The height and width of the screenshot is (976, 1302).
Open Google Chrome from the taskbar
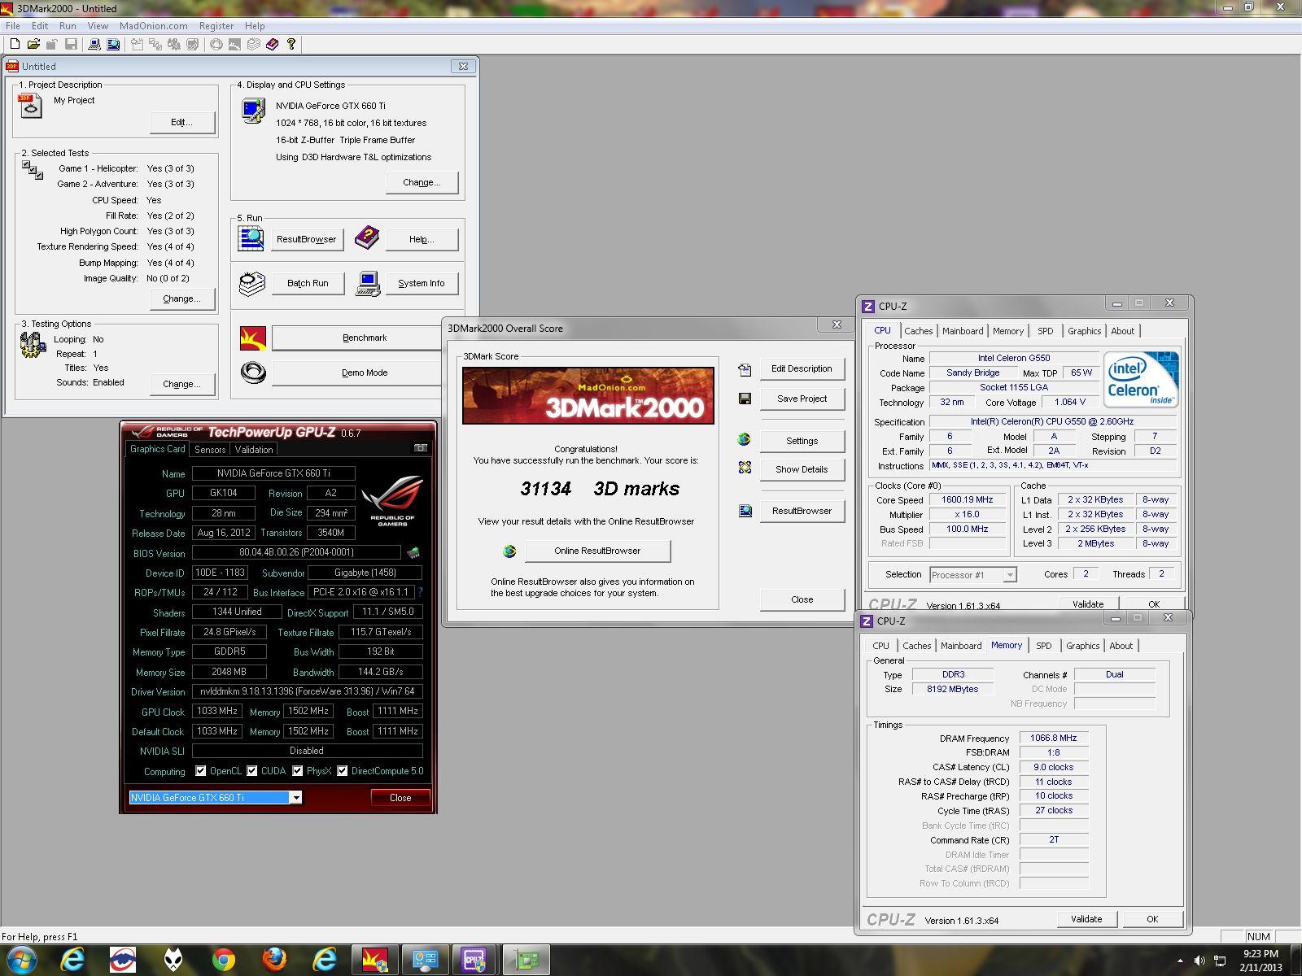224,960
